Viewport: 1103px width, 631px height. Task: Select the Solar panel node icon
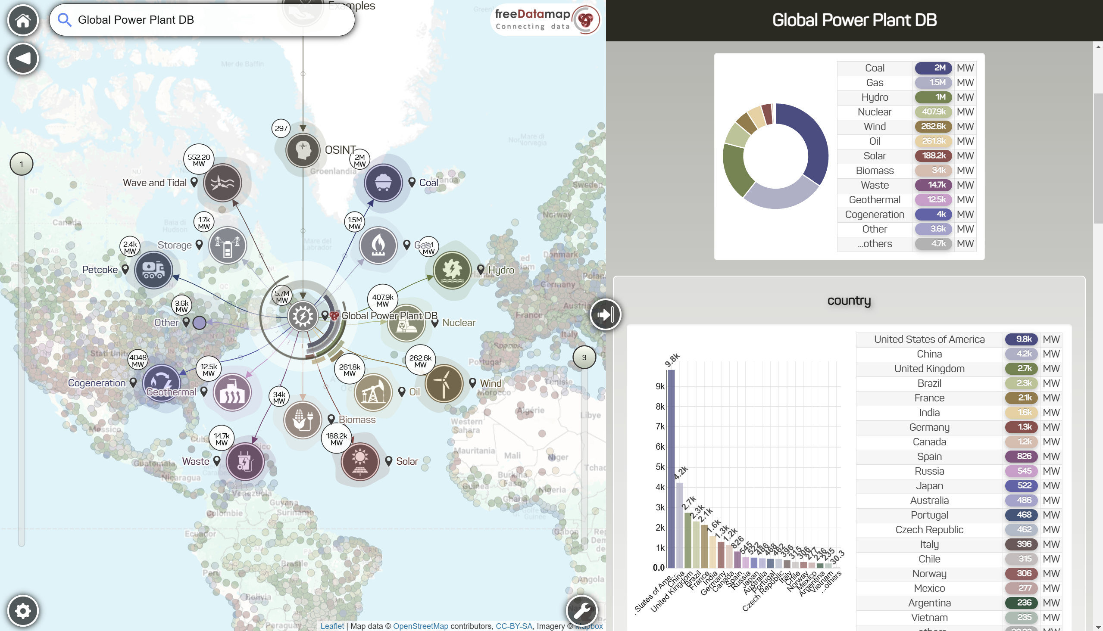coord(360,462)
